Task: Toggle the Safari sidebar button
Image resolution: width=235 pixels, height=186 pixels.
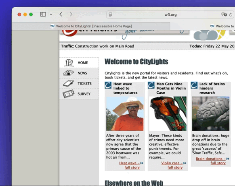Action: [43, 14]
